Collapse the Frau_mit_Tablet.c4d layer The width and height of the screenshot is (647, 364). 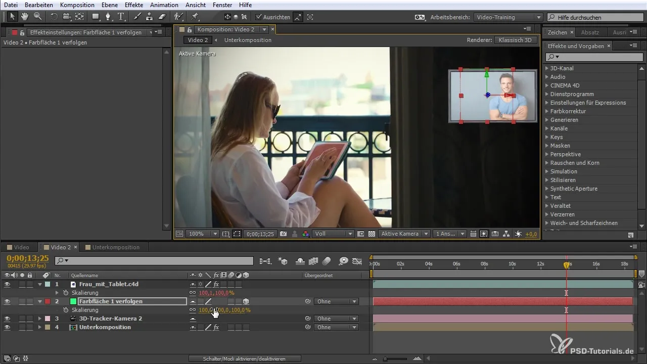39,284
